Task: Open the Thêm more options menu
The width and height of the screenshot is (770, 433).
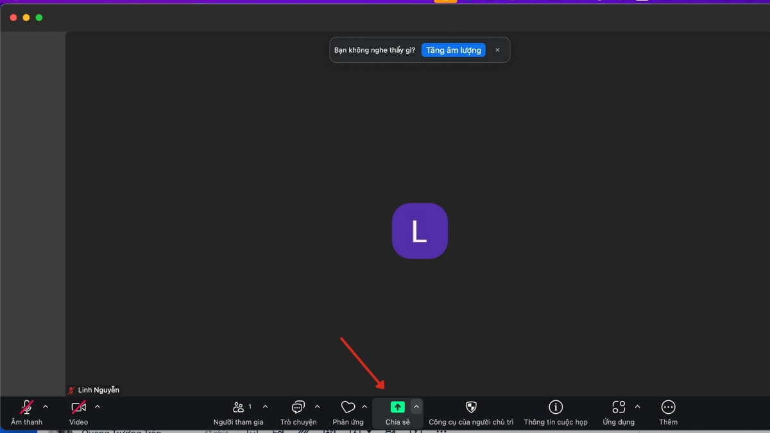Action: tap(668, 407)
